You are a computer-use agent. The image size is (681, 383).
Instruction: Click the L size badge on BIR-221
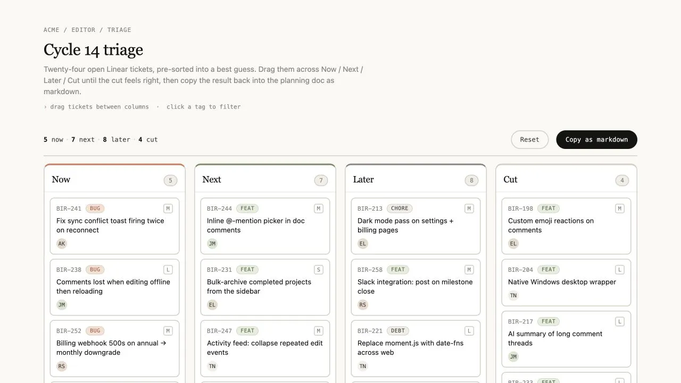(x=469, y=331)
